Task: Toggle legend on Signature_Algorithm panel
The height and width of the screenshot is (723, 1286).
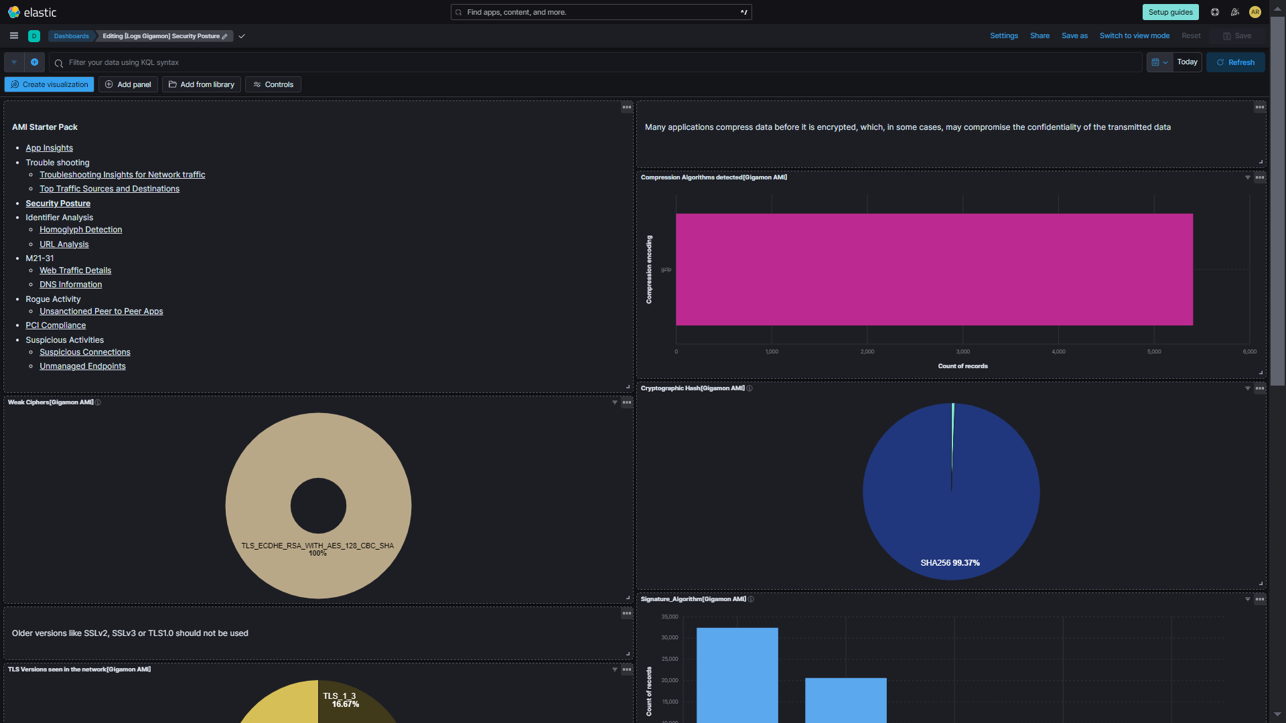Action: coord(1248,599)
